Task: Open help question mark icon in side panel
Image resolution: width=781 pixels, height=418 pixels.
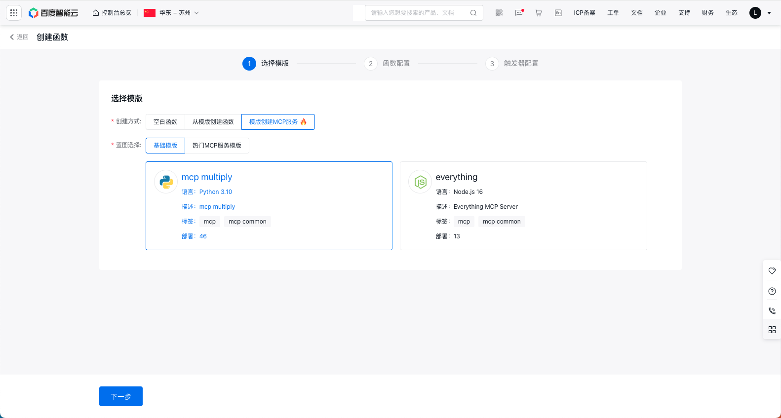Action: click(772, 291)
